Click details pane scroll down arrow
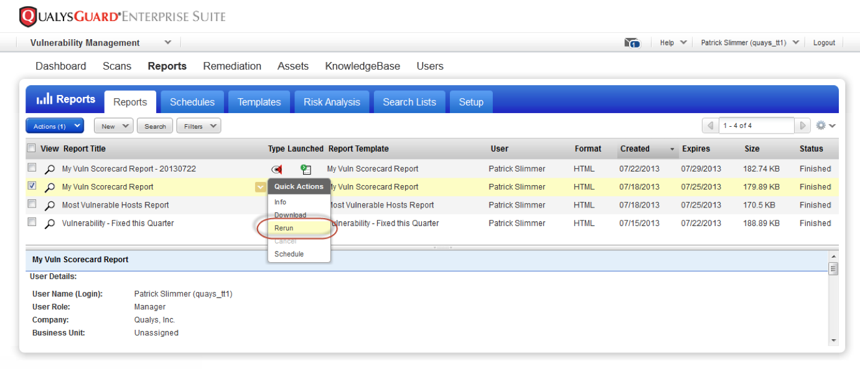The image size is (860, 369). click(x=833, y=340)
